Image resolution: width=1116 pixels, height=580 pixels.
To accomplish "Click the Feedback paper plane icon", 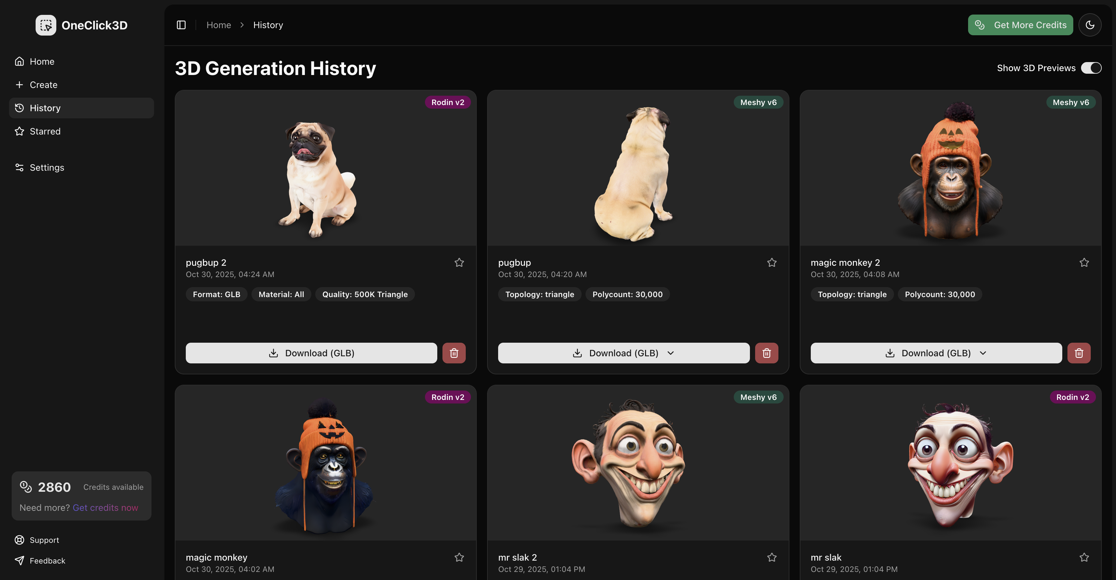I will click(x=19, y=561).
